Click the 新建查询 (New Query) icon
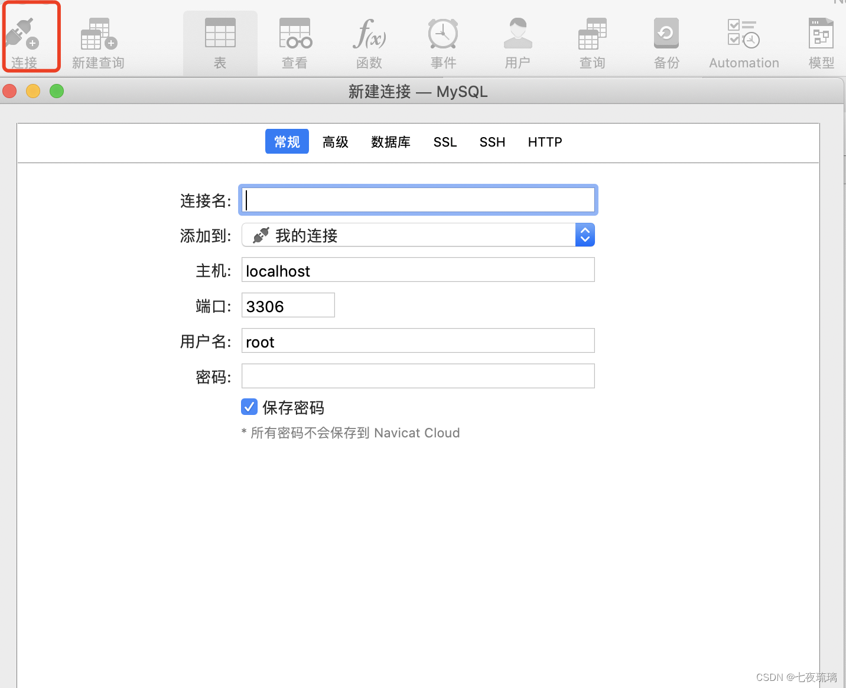Image resolution: width=846 pixels, height=688 pixels. tap(98, 43)
